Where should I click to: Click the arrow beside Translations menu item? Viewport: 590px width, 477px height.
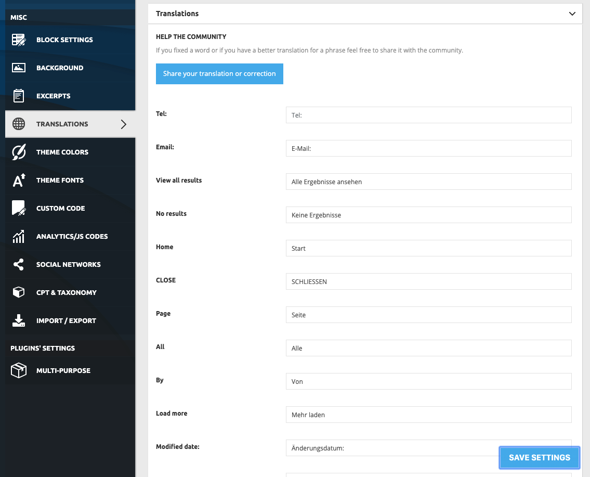pos(123,124)
